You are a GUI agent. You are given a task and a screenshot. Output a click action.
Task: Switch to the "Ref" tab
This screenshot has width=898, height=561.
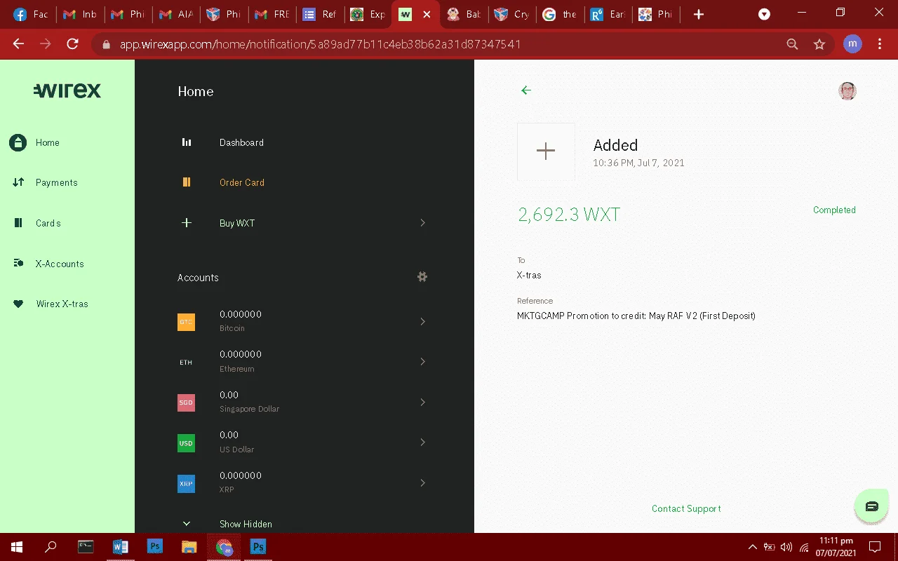pos(319,15)
